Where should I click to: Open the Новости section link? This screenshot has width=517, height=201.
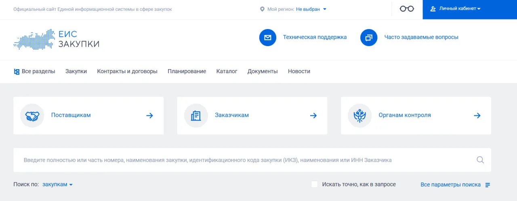[x=299, y=72]
